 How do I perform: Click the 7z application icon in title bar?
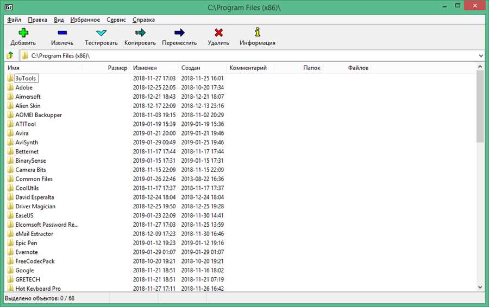pyautogui.click(x=9, y=8)
